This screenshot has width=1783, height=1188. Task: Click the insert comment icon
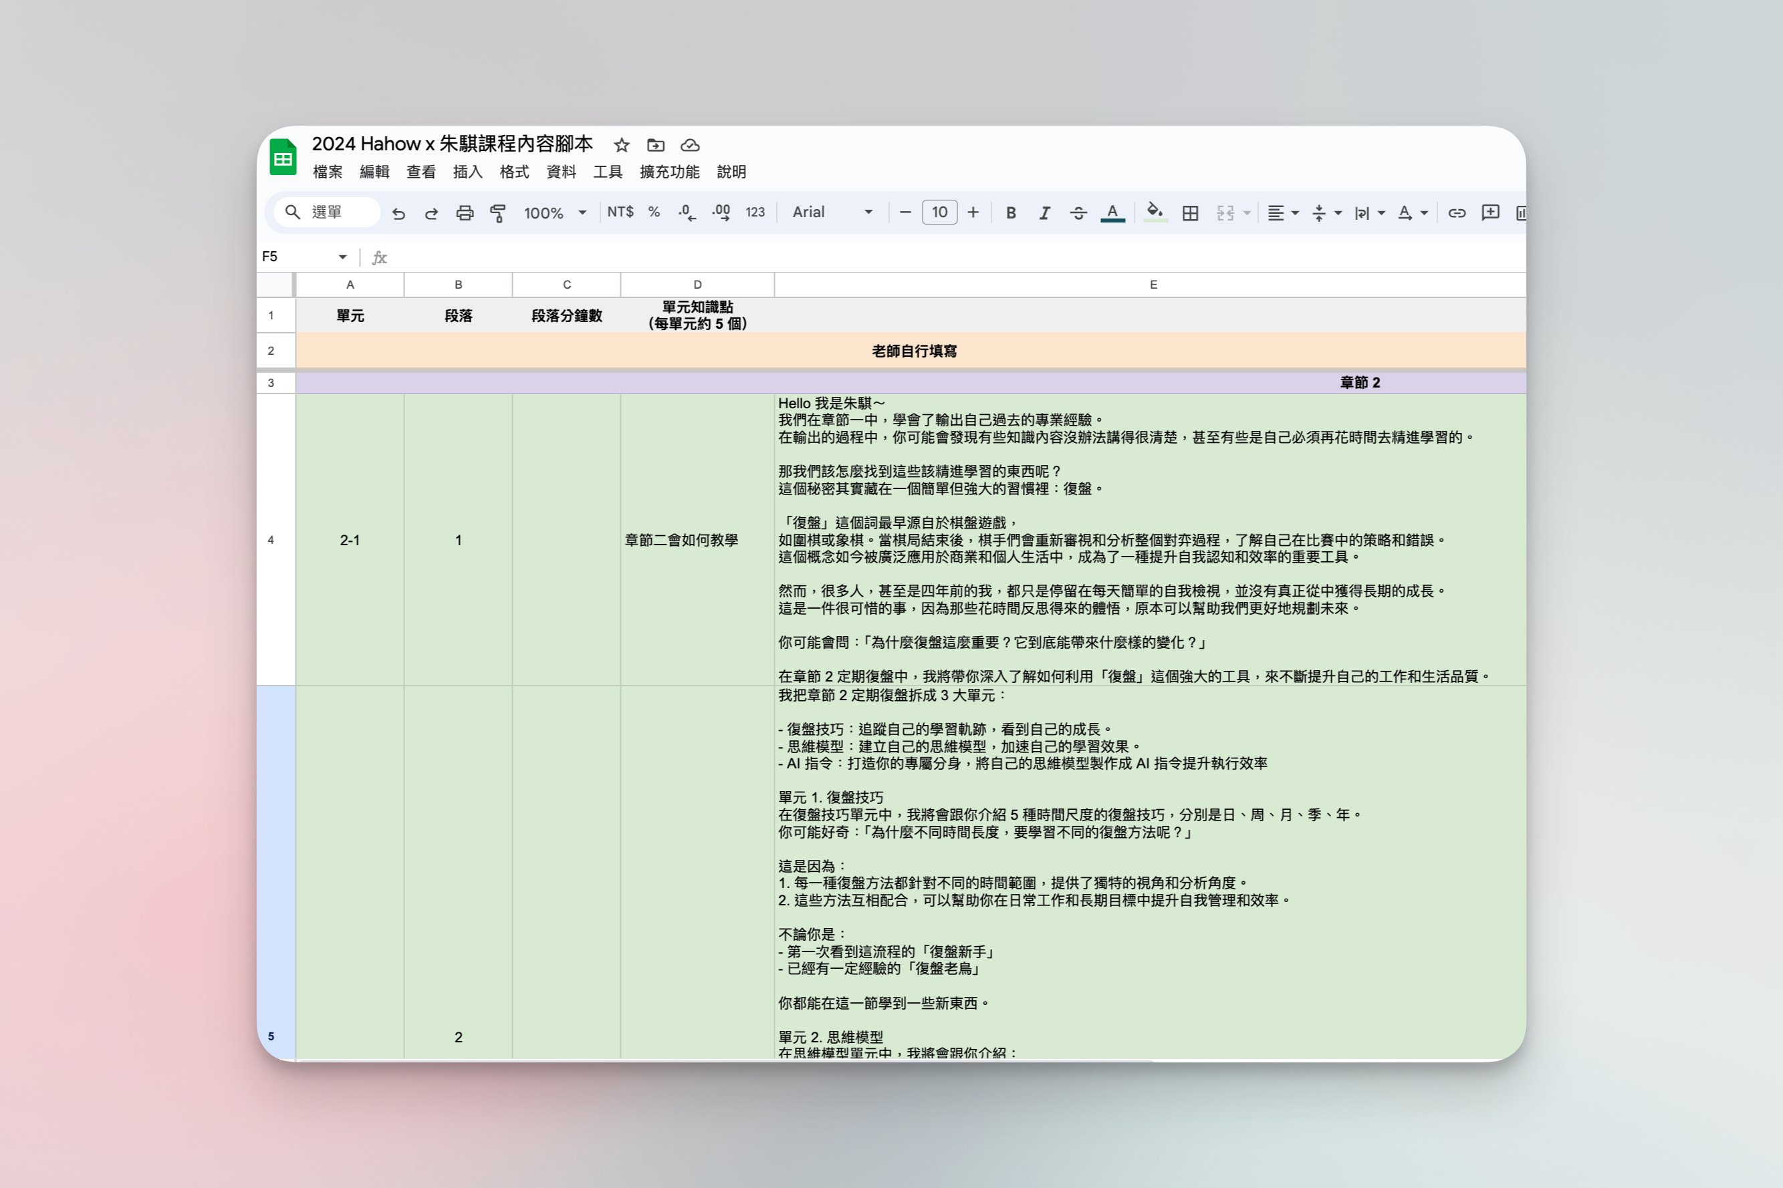[1490, 213]
